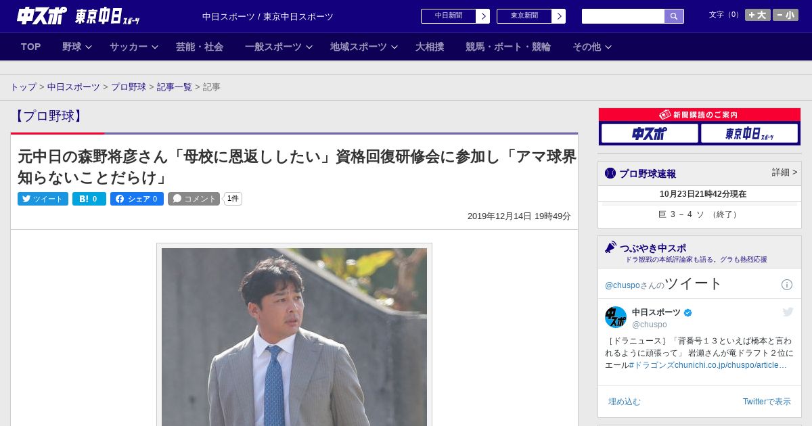Click the トップ breadcrumb link
This screenshot has width=812, height=426.
(23, 87)
